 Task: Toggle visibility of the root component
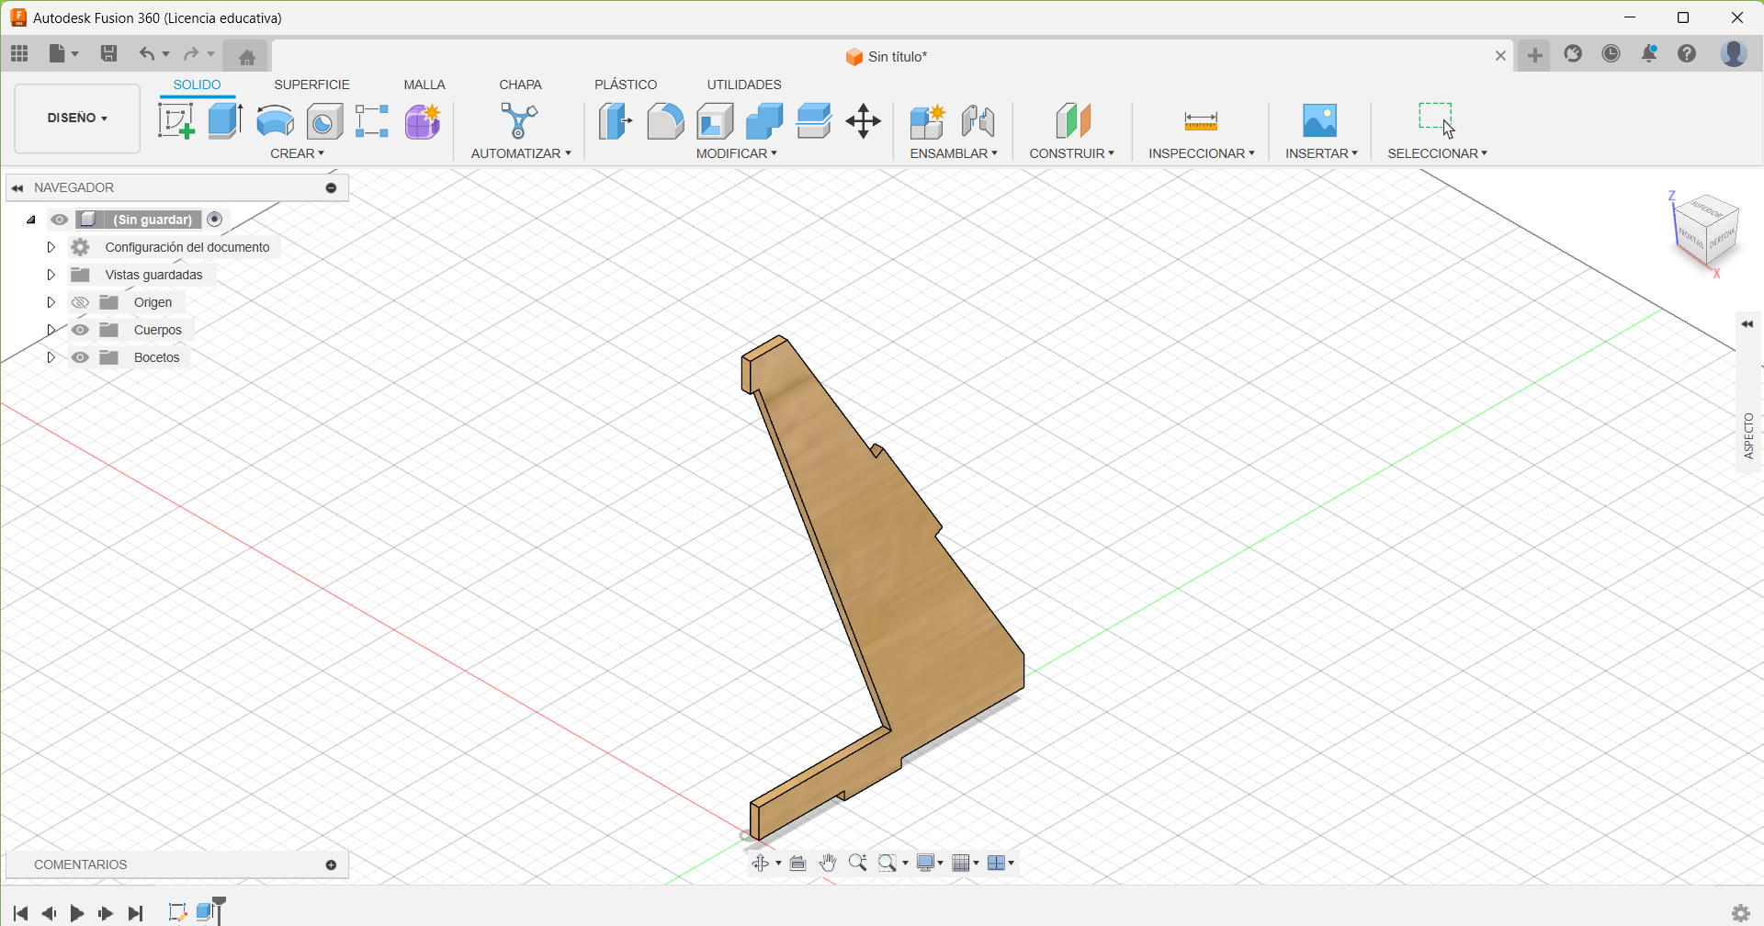coord(59,220)
